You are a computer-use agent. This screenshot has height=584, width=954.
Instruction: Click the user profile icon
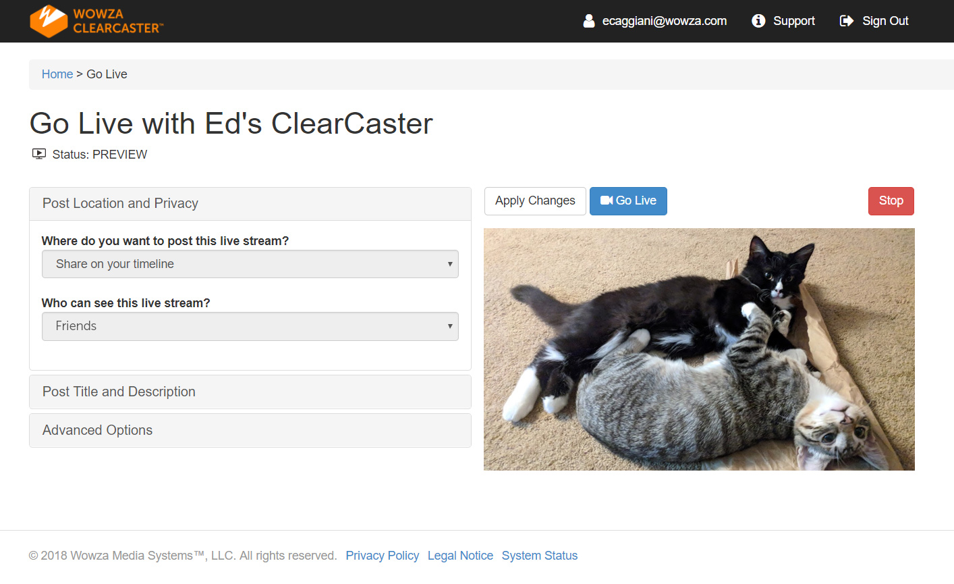pyautogui.click(x=589, y=21)
